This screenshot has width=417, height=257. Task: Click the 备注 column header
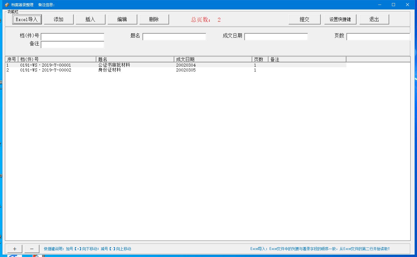(x=307, y=59)
